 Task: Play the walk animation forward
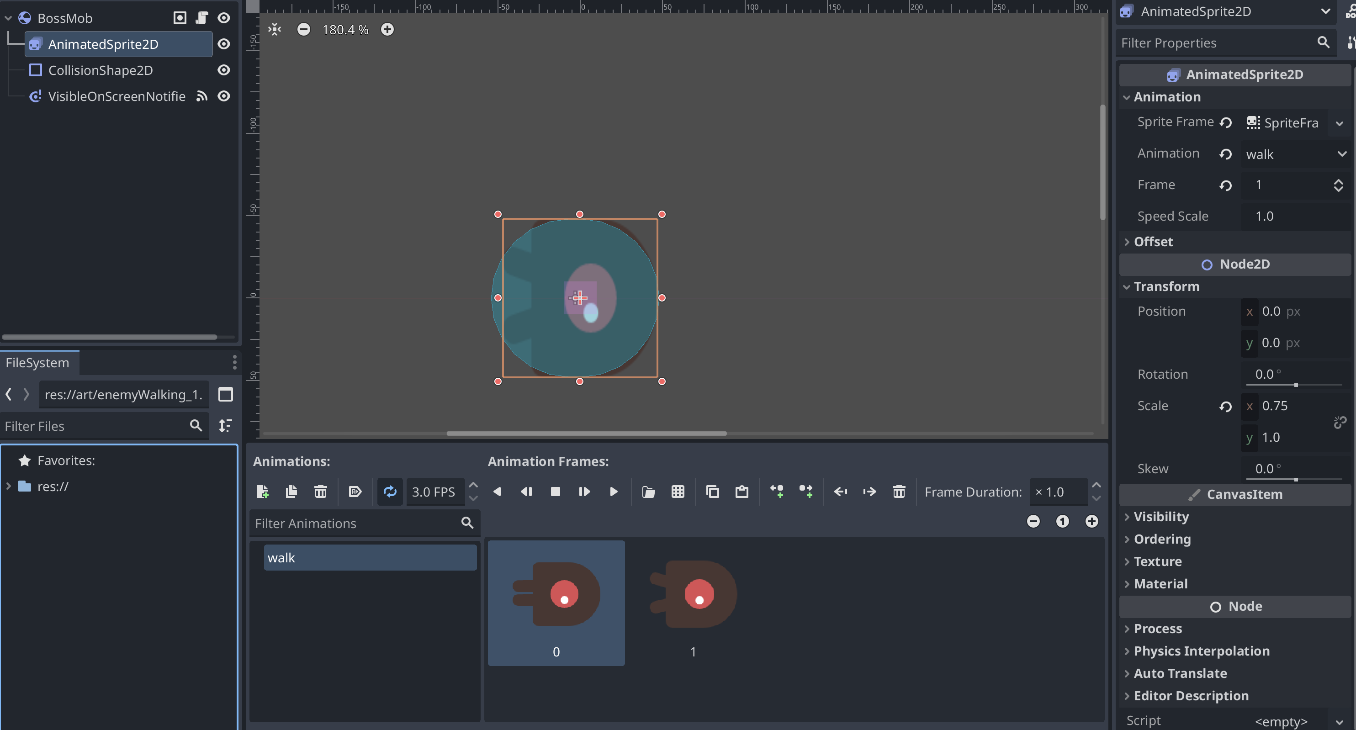coord(614,492)
